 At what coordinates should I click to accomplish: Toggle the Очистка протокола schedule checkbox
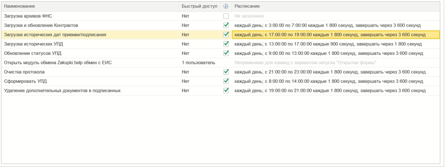226,72
